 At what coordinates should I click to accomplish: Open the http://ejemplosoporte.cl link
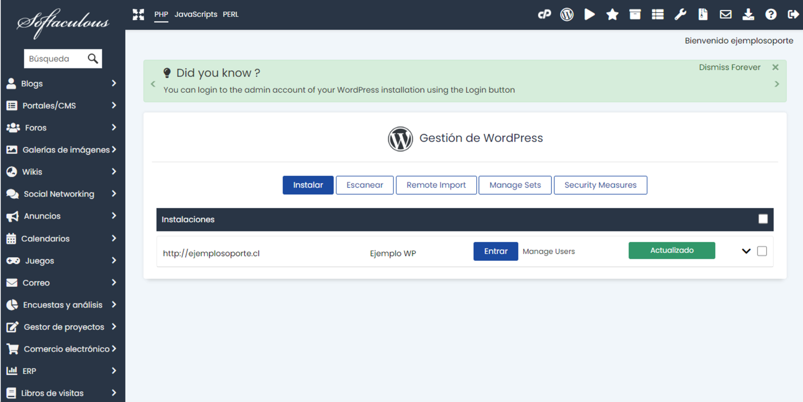click(x=211, y=253)
